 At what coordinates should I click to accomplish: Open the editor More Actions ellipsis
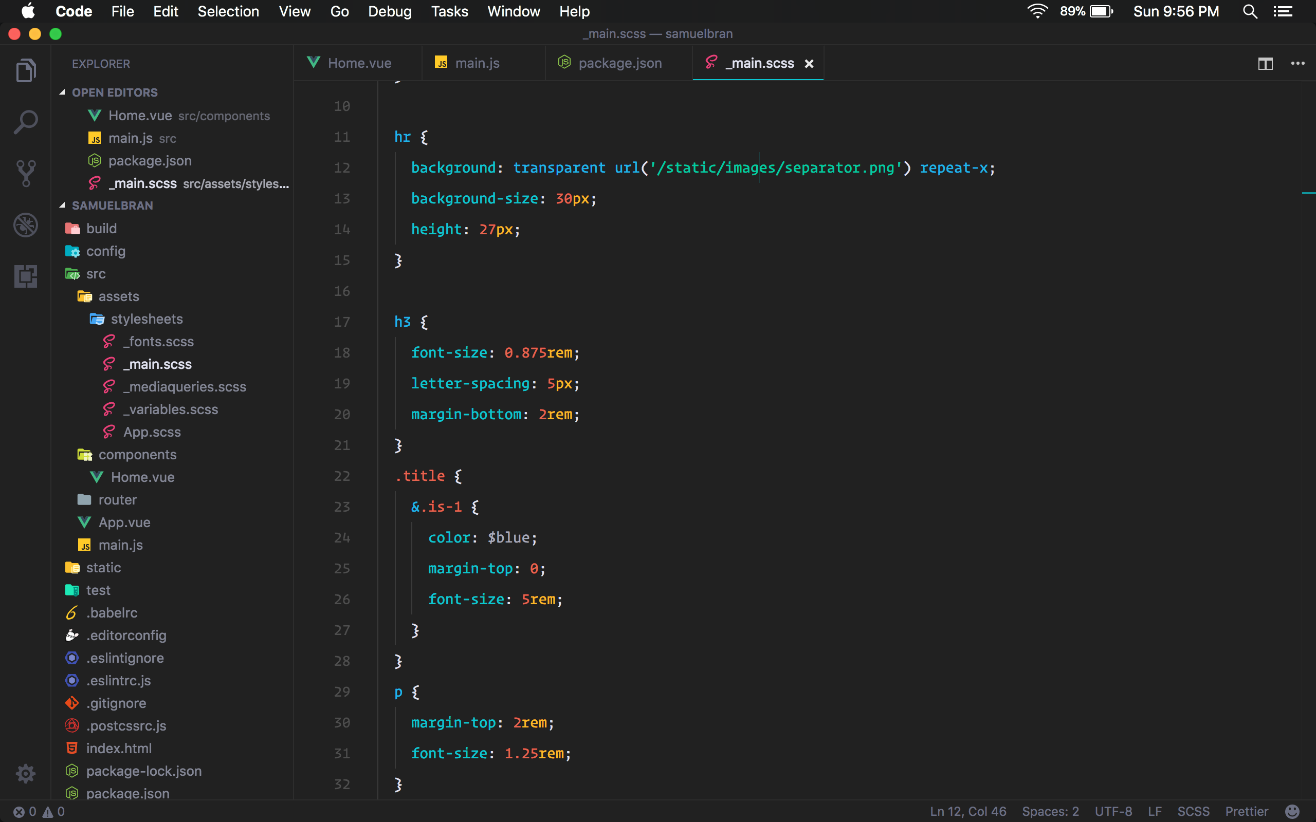[x=1297, y=64]
